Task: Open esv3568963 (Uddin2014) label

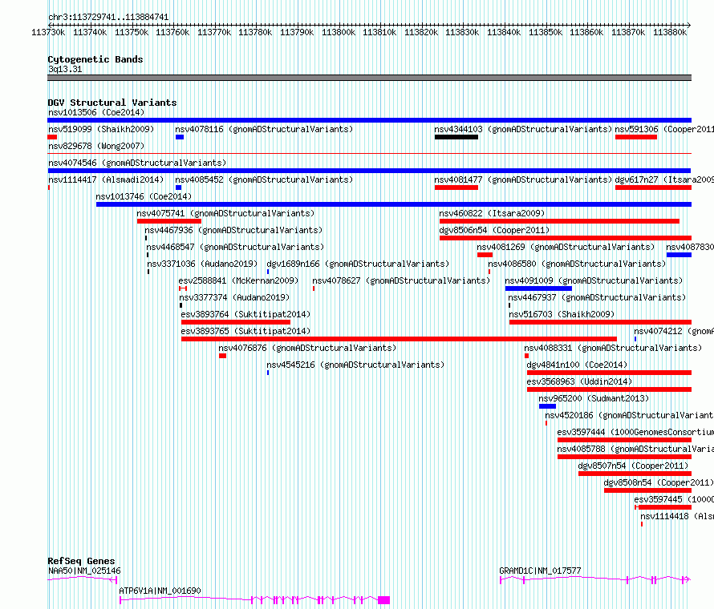Action: pyautogui.click(x=580, y=381)
